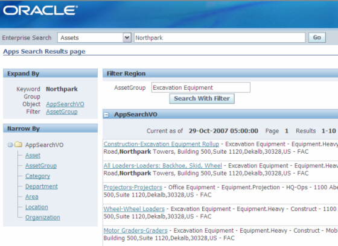The height and width of the screenshot is (246, 338).
Task: Open the Motor Graders-Graders result
Action: tap(136, 230)
